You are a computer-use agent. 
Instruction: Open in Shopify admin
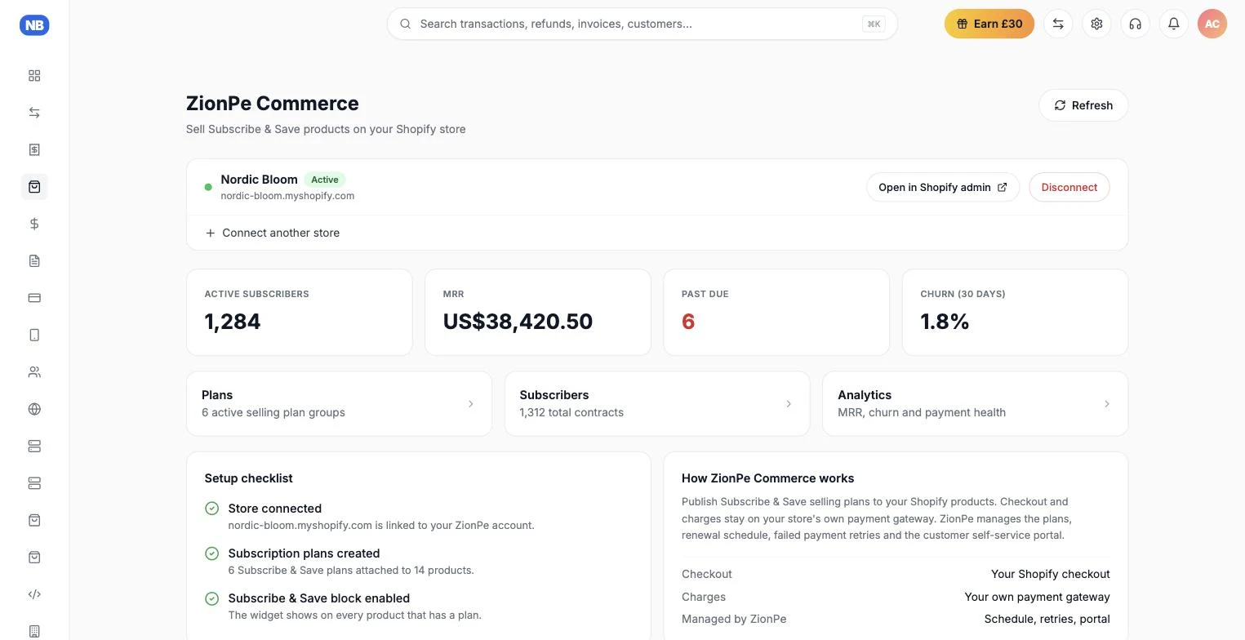click(x=943, y=187)
